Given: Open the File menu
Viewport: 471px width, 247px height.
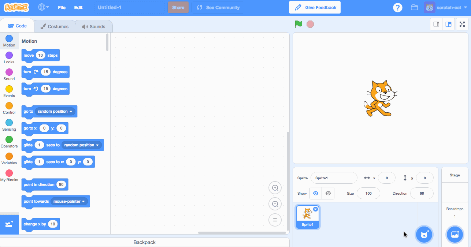Looking at the screenshot, I should pos(62,7).
